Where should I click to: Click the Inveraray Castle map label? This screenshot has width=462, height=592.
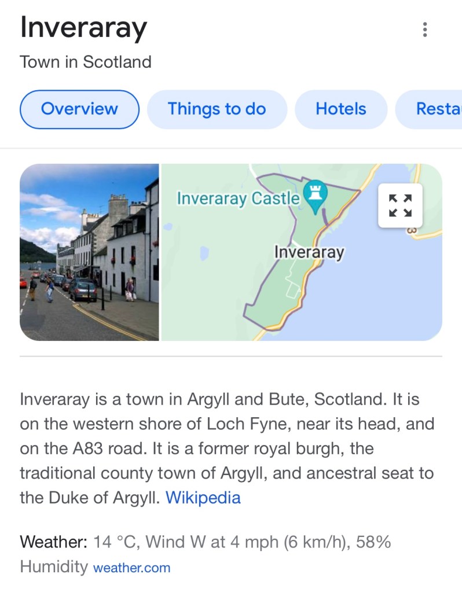pos(238,199)
